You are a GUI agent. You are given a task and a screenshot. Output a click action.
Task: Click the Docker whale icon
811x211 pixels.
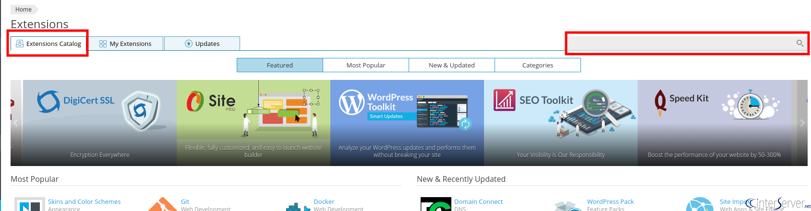pyautogui.click(x=298, y=207)
